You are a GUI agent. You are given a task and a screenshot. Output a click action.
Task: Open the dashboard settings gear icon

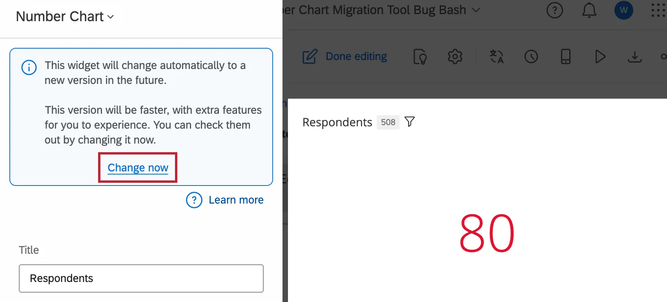(x=455, y=56)
